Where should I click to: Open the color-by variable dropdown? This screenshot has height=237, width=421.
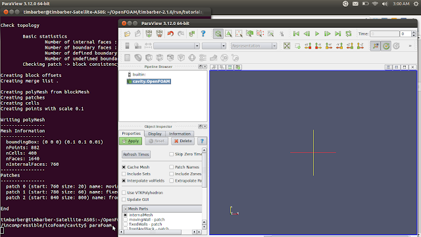coord(176,45)
